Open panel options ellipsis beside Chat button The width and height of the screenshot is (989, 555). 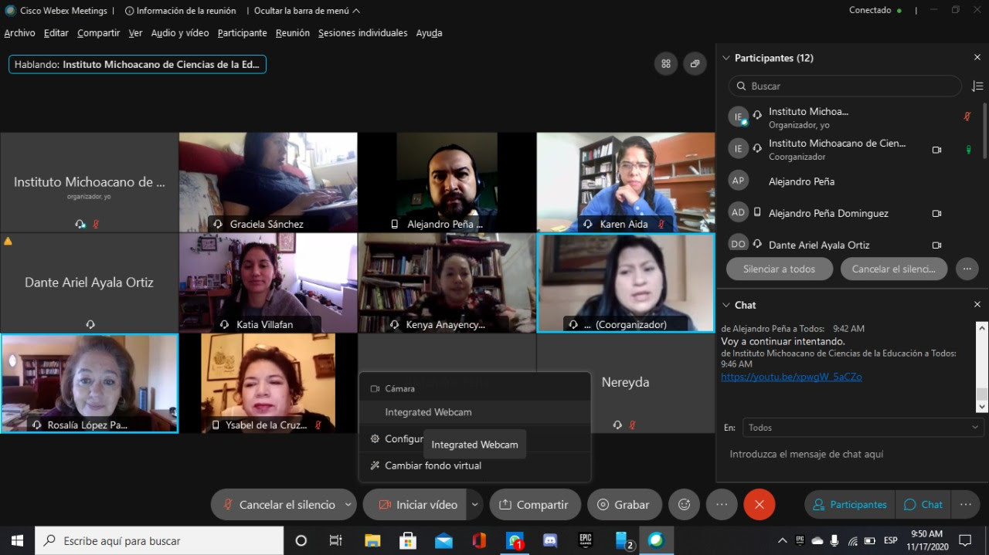click(965, 504)
